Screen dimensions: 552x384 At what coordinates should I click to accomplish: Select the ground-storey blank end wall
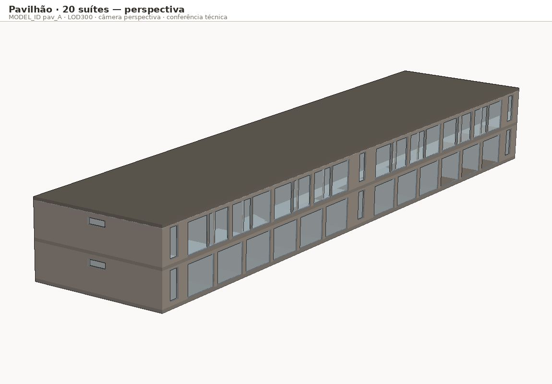[x=99, y=276]
